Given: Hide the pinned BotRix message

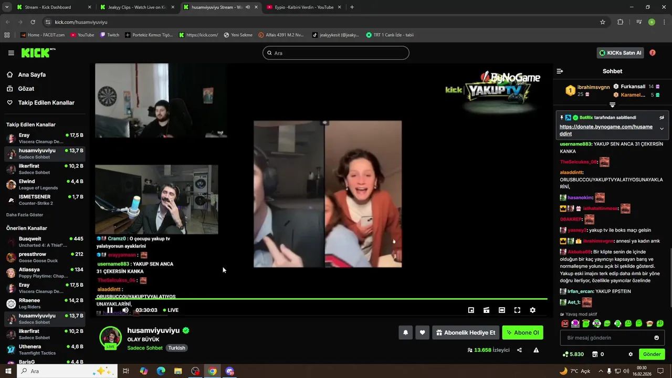Looking at the screenshot, I should (x=661, y=118).
